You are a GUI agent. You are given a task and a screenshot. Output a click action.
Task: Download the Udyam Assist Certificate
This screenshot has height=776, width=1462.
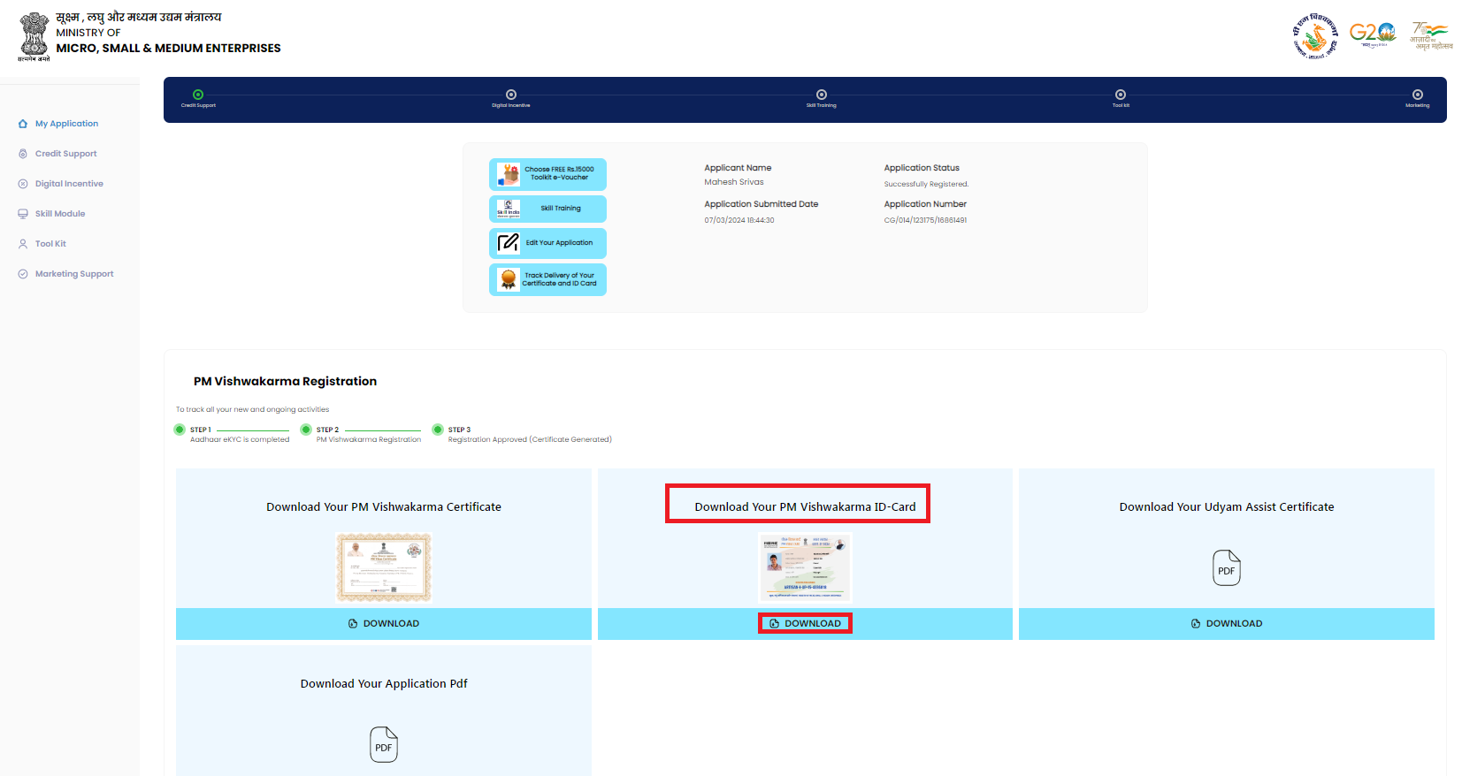1227,623
